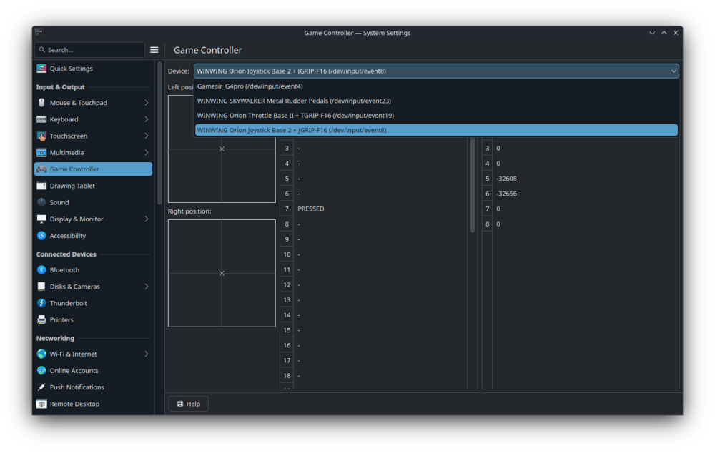Select WINWING SKYWALKER Metal Rudder Pedals option

[436, 101]
